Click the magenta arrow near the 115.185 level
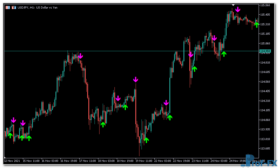278x168 pixels. click(214, 38)
